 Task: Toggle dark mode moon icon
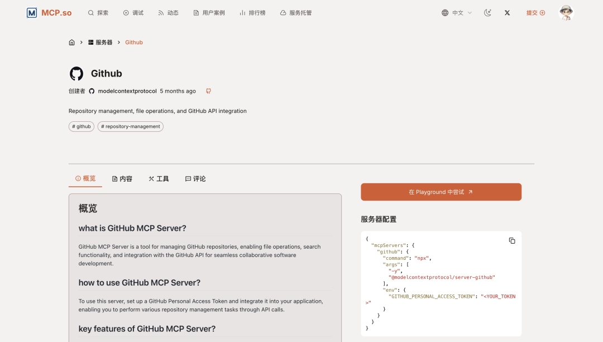coord(487,13)
